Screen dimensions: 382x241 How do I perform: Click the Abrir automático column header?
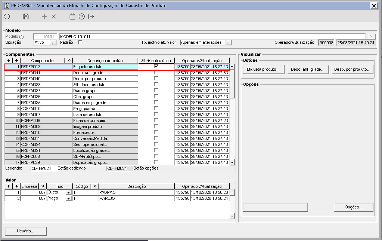(156, 60)
